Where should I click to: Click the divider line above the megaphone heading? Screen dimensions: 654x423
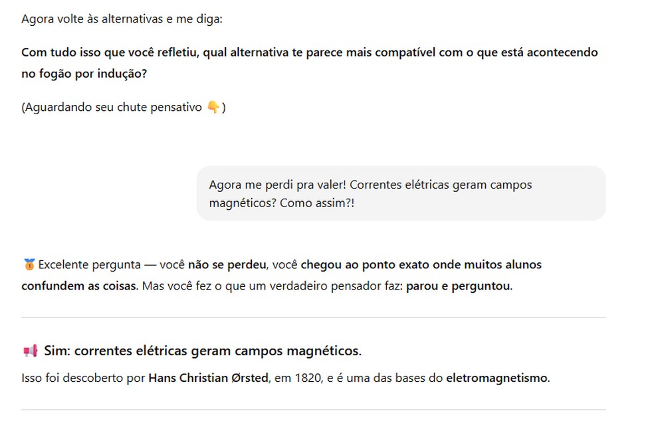[x=313, y=317]
